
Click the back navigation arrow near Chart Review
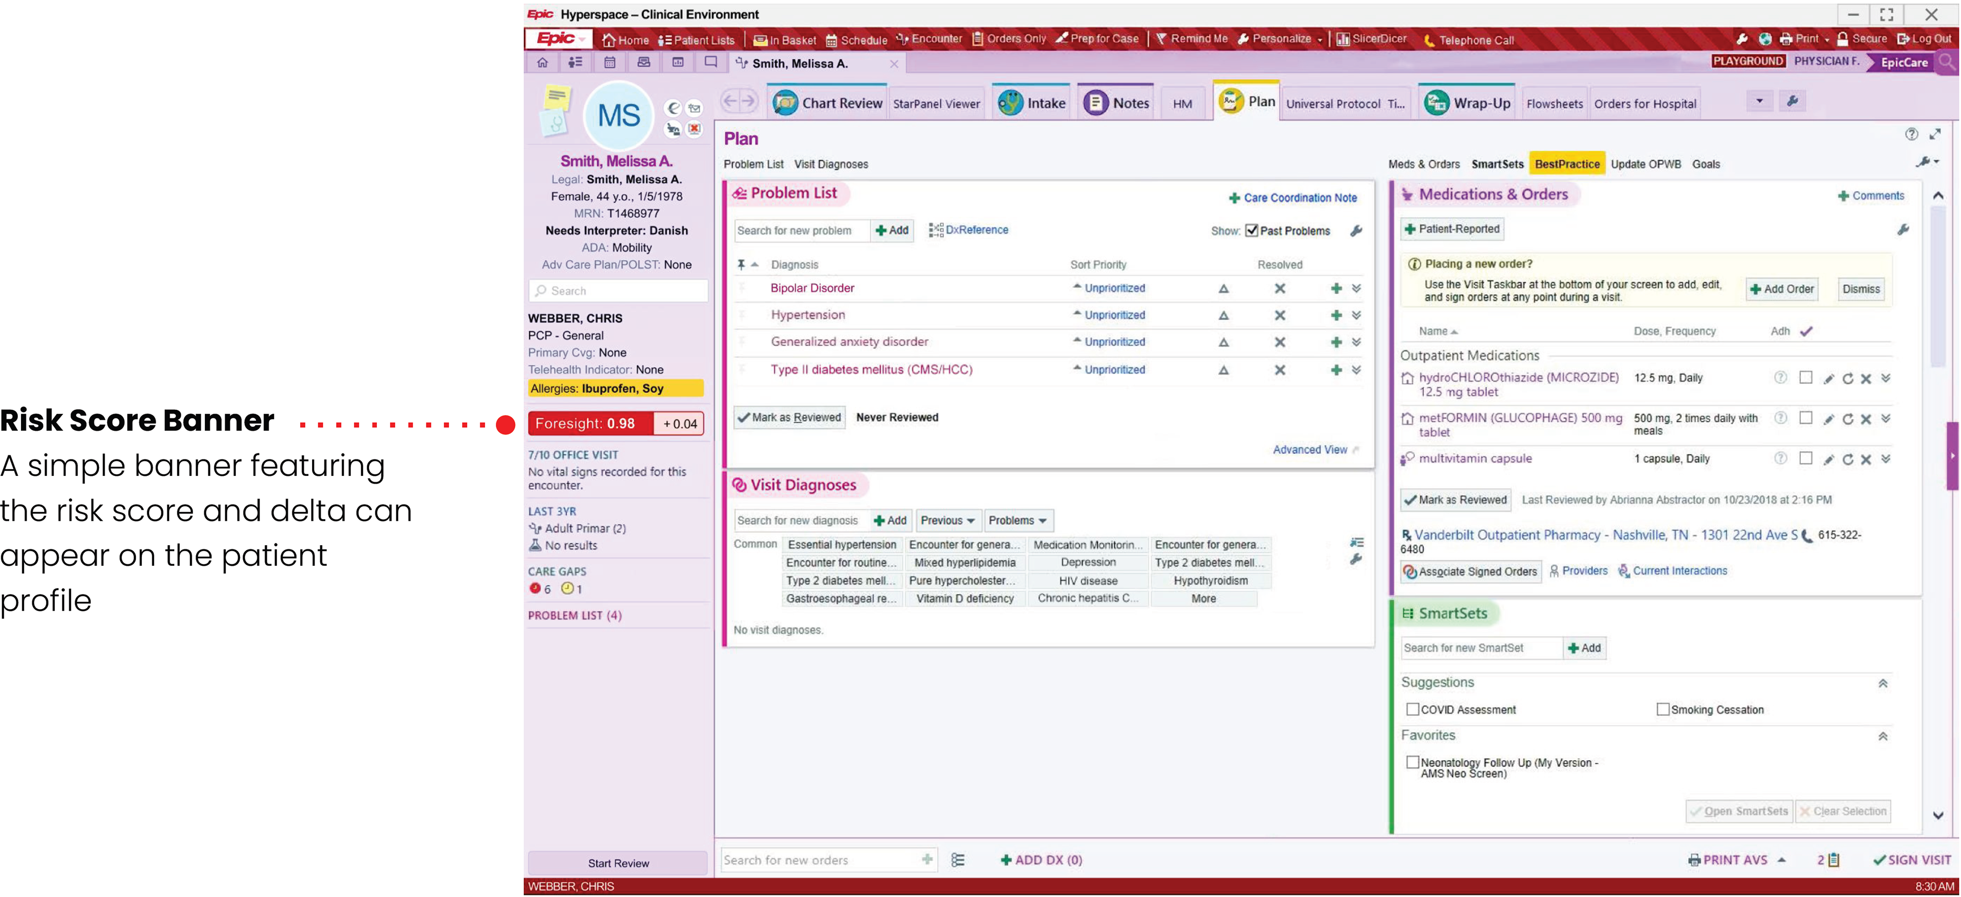[730, 101]
